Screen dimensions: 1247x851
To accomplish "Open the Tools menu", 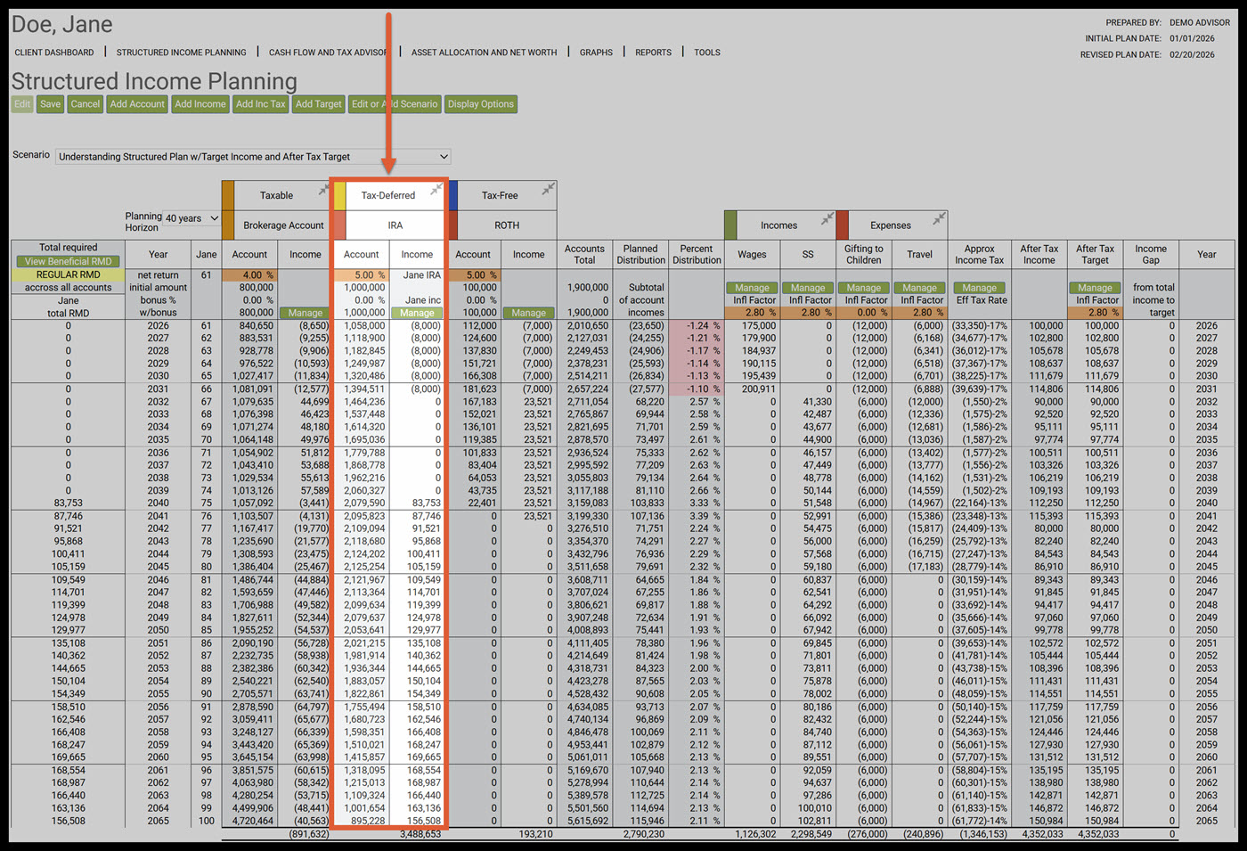I will 707,53.
